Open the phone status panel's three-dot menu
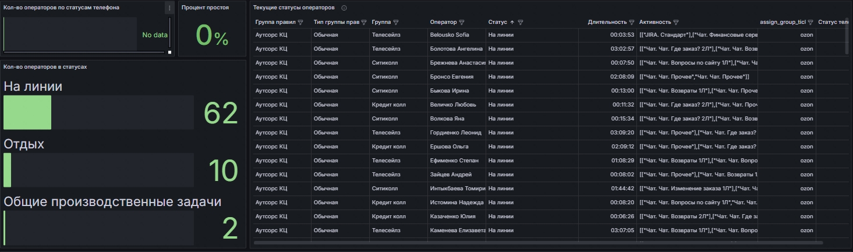This screenshot has width=853, height=252. click(169, 8)
